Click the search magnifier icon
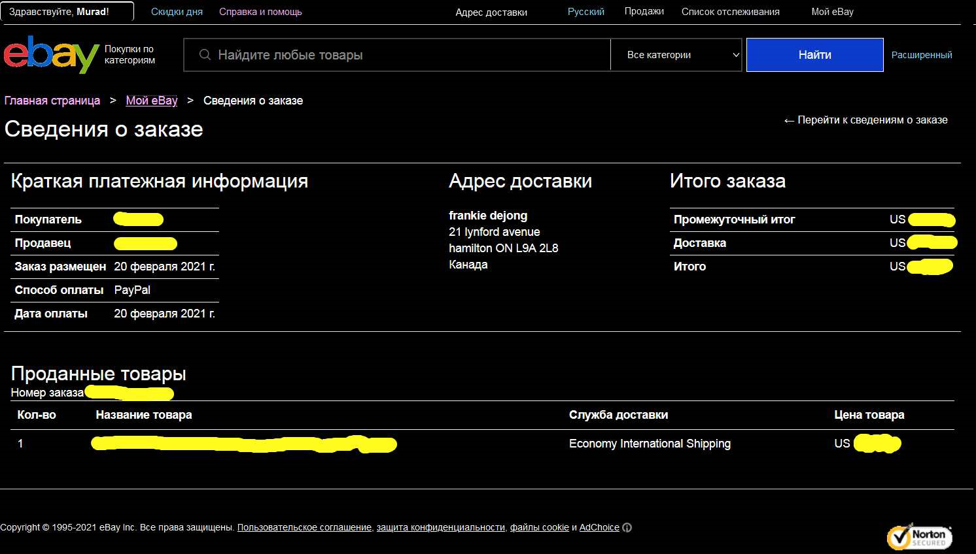This screenshot has width=976, height=554. [205, 55]
